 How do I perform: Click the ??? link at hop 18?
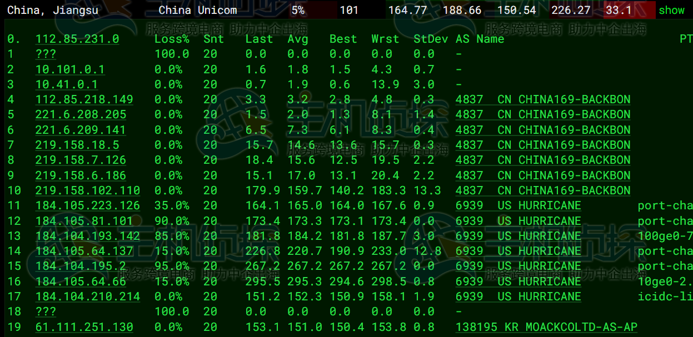tap(46, 311)
